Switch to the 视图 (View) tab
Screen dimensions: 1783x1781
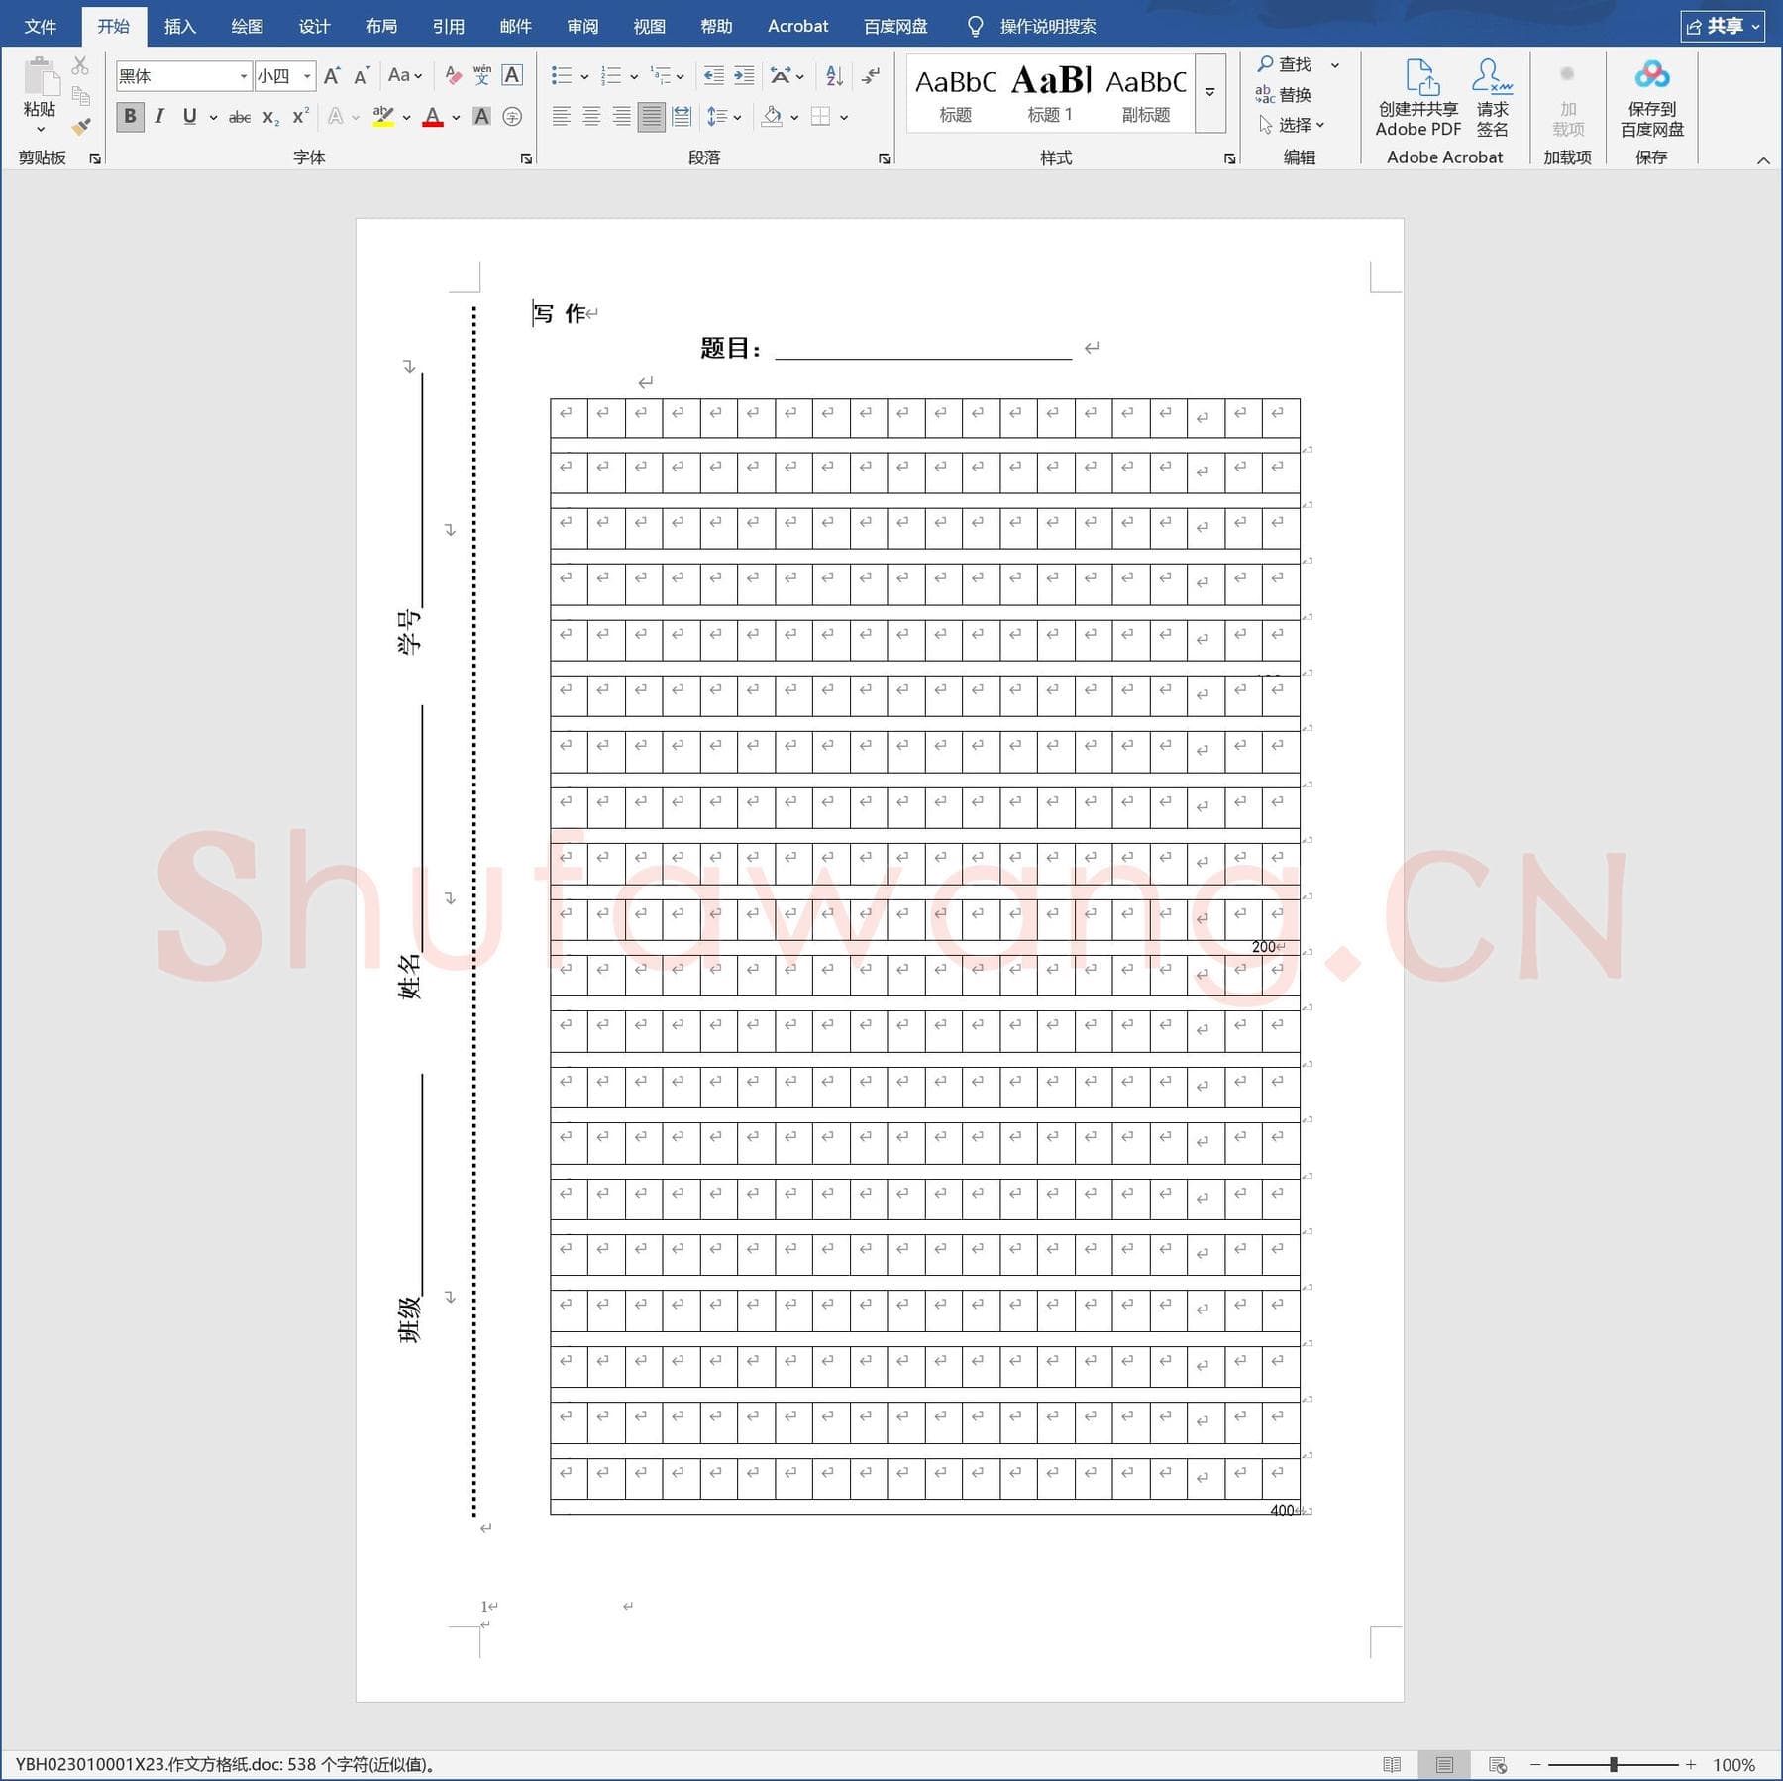point(650,26)
